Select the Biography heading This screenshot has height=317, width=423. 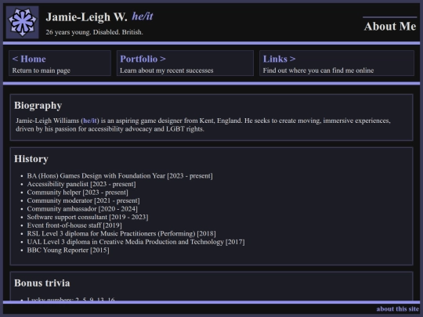pos(38,106)
